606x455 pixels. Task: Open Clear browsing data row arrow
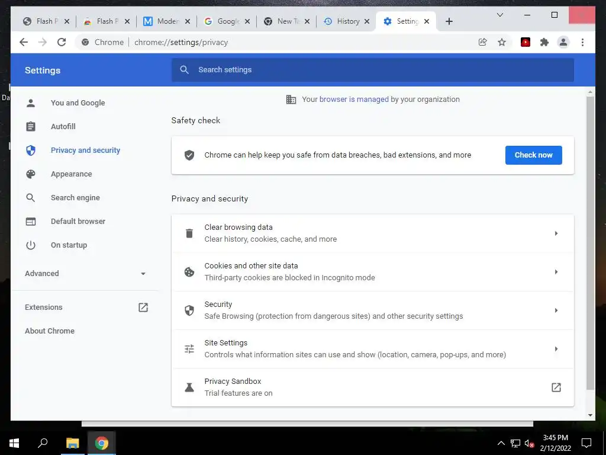click(x=556, y=233)
